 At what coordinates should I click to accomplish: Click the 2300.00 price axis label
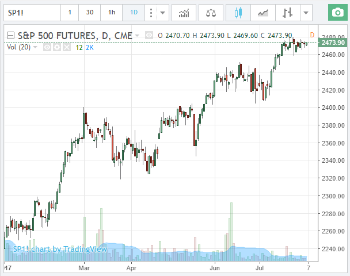tap(333, 196)
